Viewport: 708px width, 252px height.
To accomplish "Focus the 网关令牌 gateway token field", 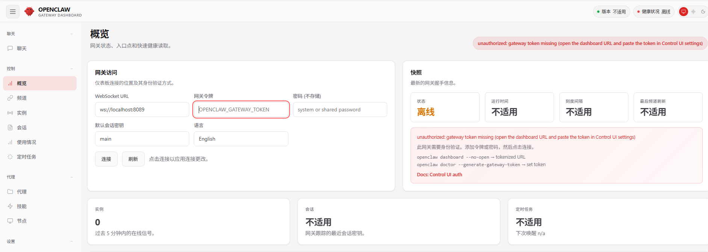I will click(x=241, y=109).
